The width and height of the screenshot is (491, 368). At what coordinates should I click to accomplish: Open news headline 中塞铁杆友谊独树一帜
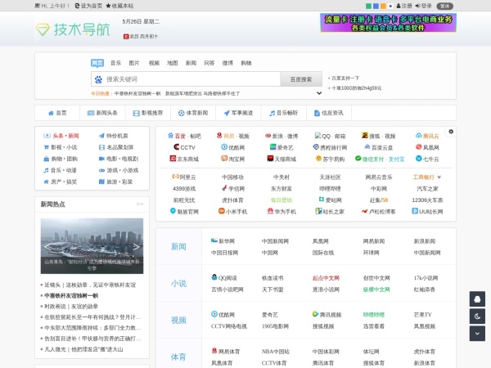pyautogui.click(x=71, y=295)
